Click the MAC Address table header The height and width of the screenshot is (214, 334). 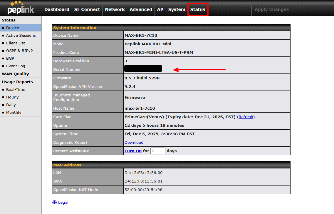(x=171, y=165)
